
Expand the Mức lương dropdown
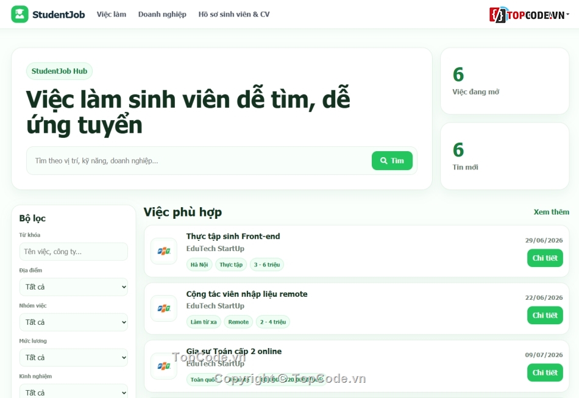tap(74, 357)
